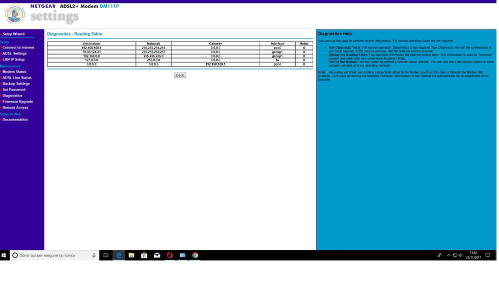Click the Netmask column header
Screen dimensions: 499x281
click(153, 43)
